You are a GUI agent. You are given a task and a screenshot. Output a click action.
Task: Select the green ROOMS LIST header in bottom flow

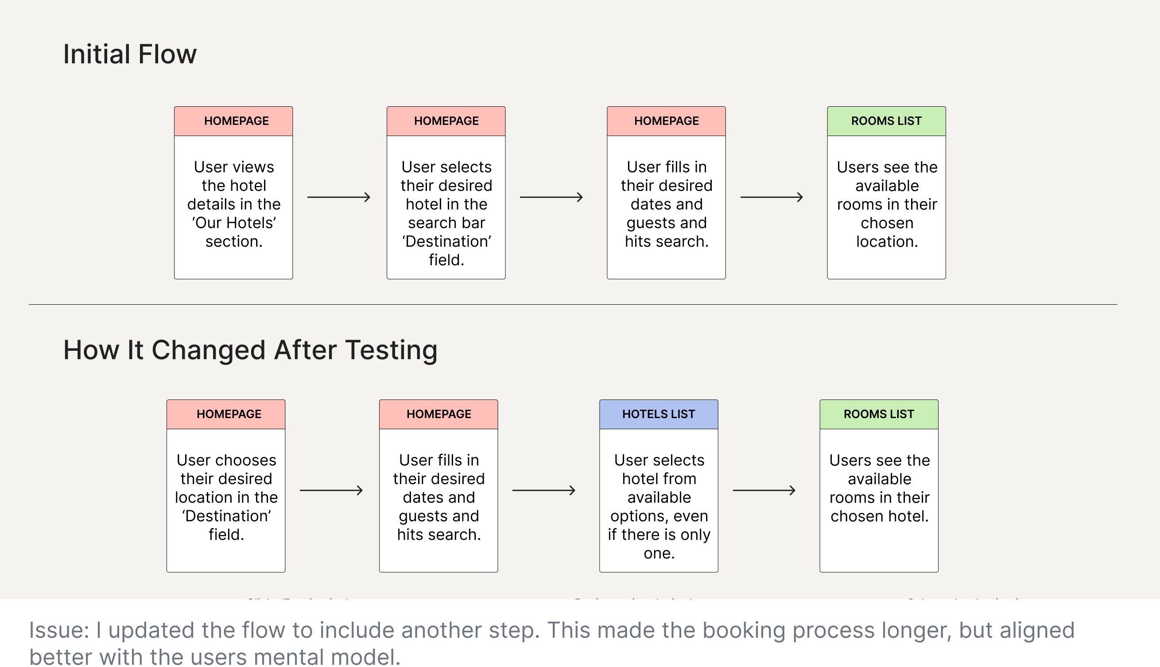879,414
